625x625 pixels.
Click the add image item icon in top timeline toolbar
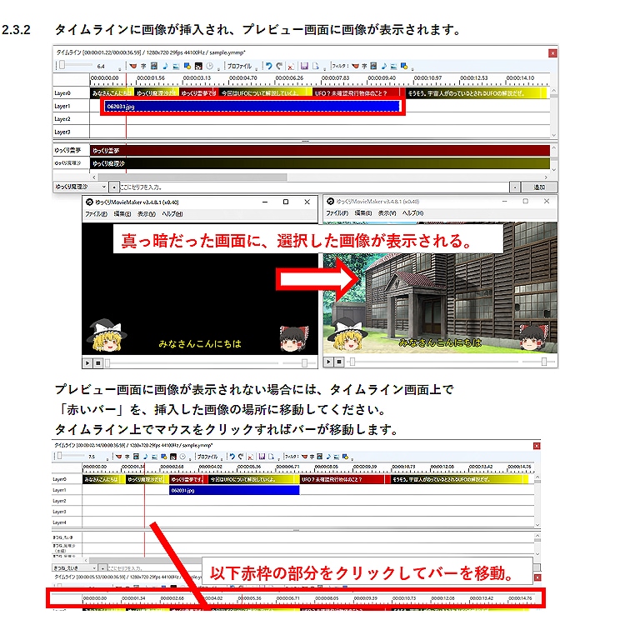[x=176, y=66]
